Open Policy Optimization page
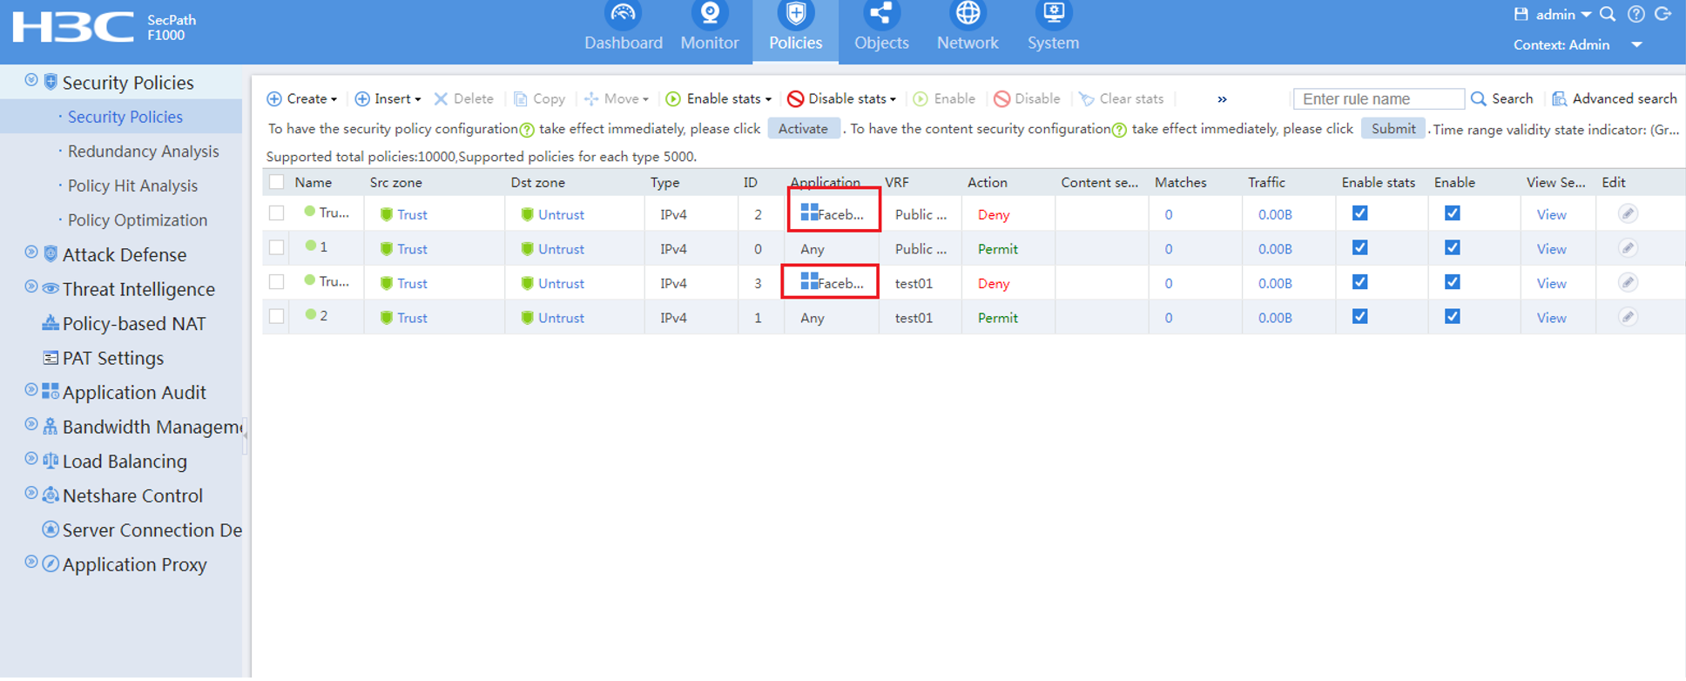The width and height of the screenshot is (1686, 681). tap(138, 220)
